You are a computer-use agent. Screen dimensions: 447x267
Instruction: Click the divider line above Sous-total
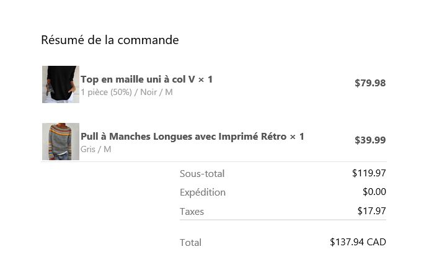[214, 161]
